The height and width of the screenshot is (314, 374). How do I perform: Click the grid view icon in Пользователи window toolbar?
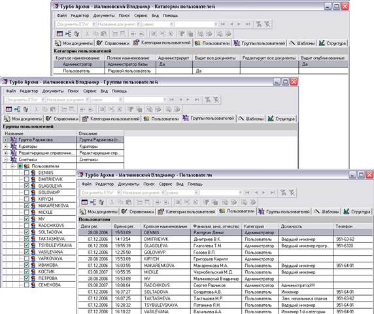pyautogui.click(x=84, y=202)
